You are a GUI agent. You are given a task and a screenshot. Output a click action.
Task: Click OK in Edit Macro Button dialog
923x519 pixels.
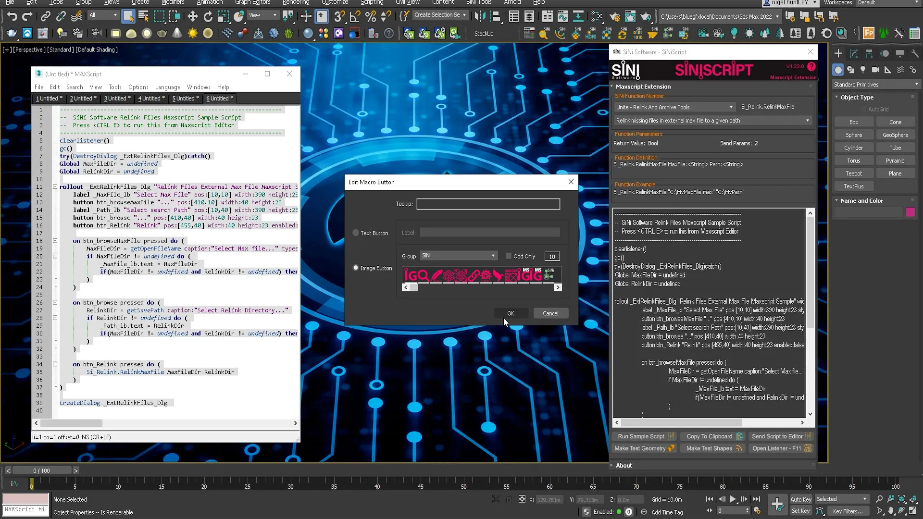(511, 313)
